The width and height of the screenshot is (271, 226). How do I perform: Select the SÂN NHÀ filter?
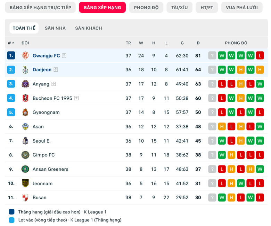click(x=55, y=28)
